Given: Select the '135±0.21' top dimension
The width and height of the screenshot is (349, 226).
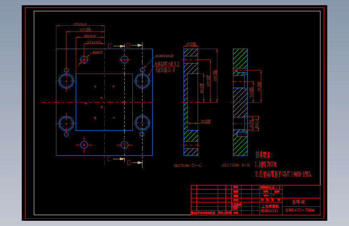Looking at the screenshot, I should [x=80, y=24].
